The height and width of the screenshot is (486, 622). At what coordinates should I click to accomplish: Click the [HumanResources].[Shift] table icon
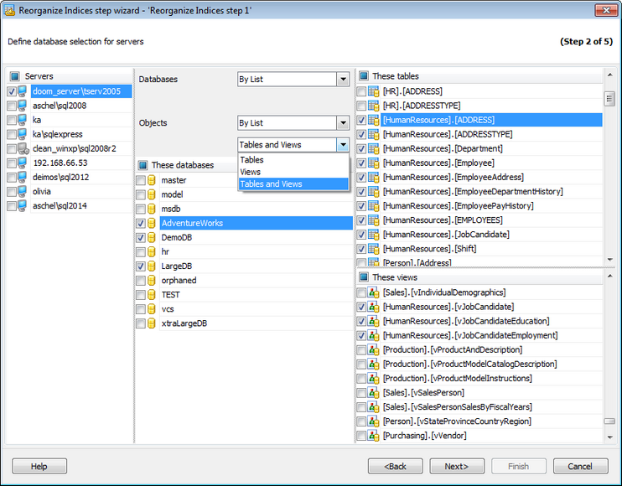373,249
